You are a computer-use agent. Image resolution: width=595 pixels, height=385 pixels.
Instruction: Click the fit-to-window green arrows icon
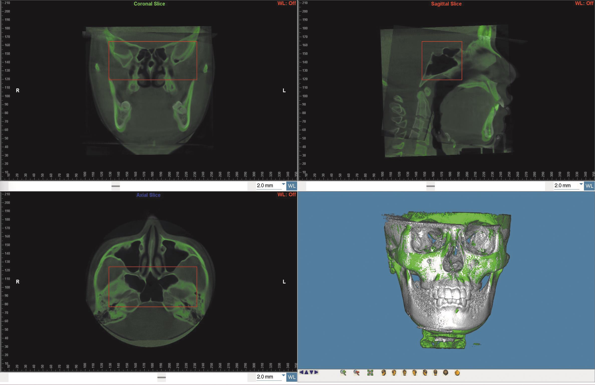[370, 373]
